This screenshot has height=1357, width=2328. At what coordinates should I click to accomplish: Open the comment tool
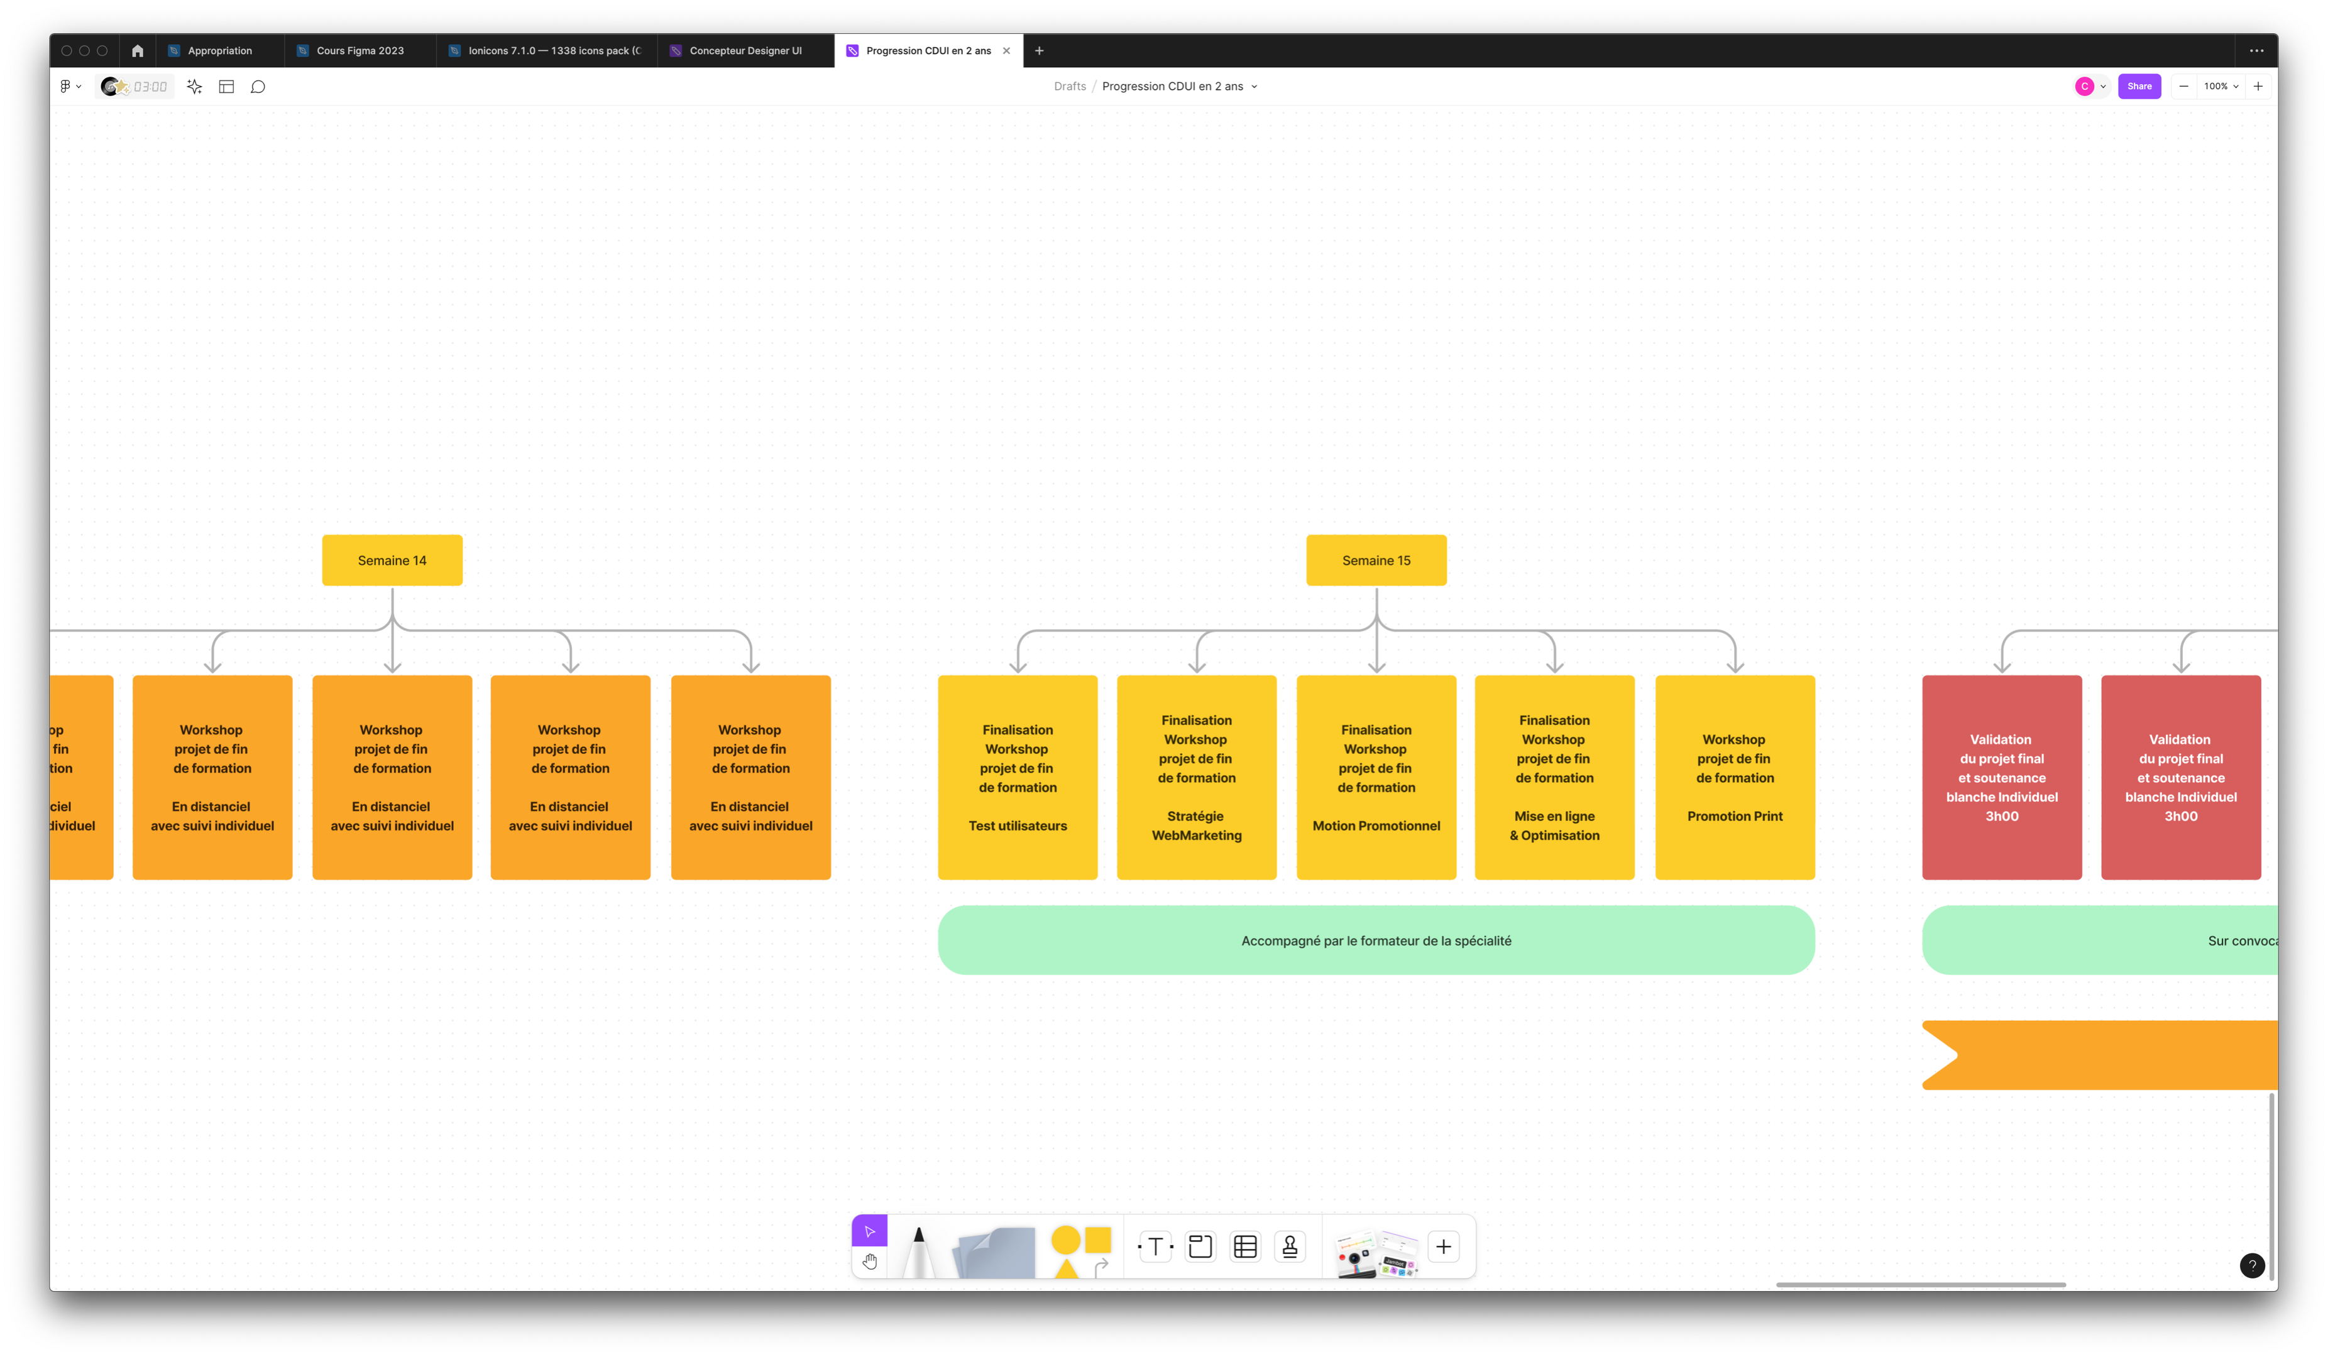click(258, 87)
